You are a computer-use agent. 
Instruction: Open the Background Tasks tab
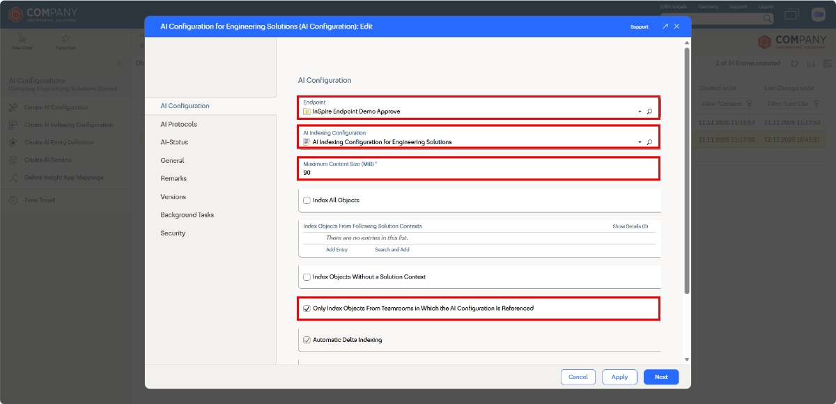click(x=187, y=215)
